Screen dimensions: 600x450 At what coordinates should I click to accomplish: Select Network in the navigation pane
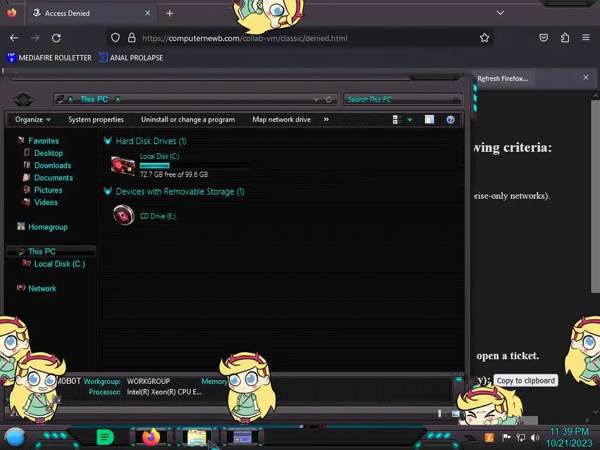[42, 288]
